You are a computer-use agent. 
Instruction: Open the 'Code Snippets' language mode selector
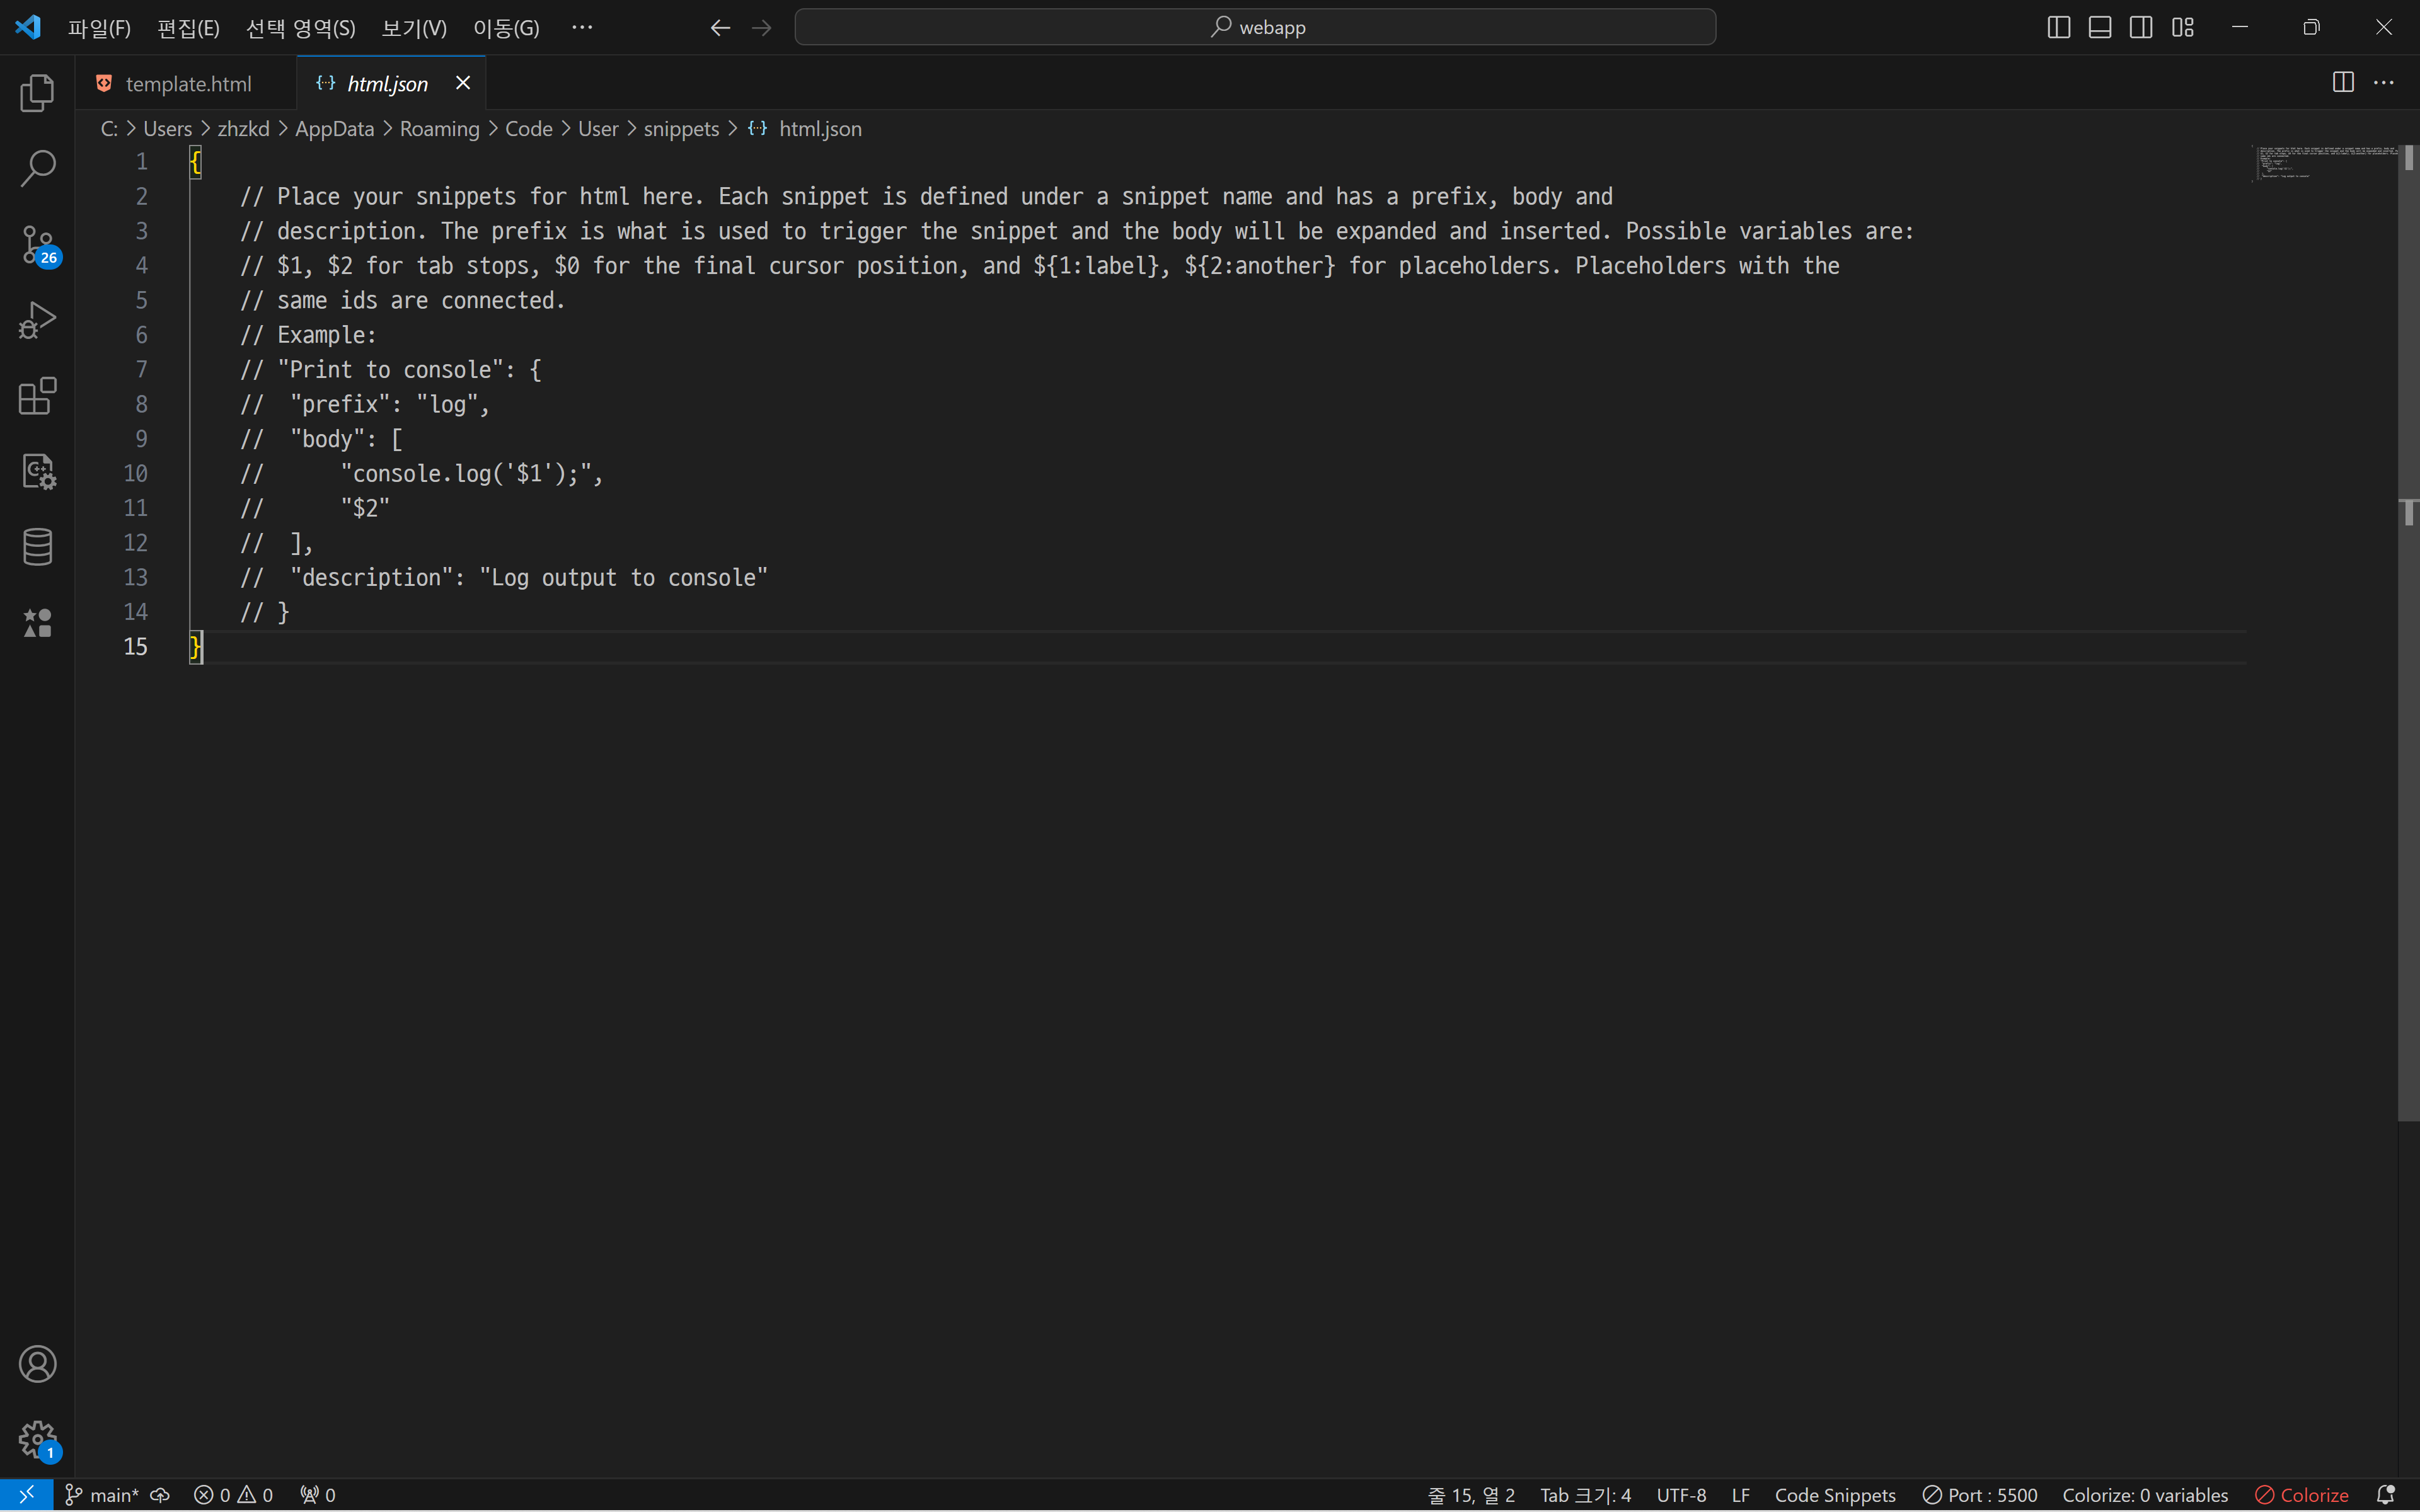[x=1835, y=1495]
